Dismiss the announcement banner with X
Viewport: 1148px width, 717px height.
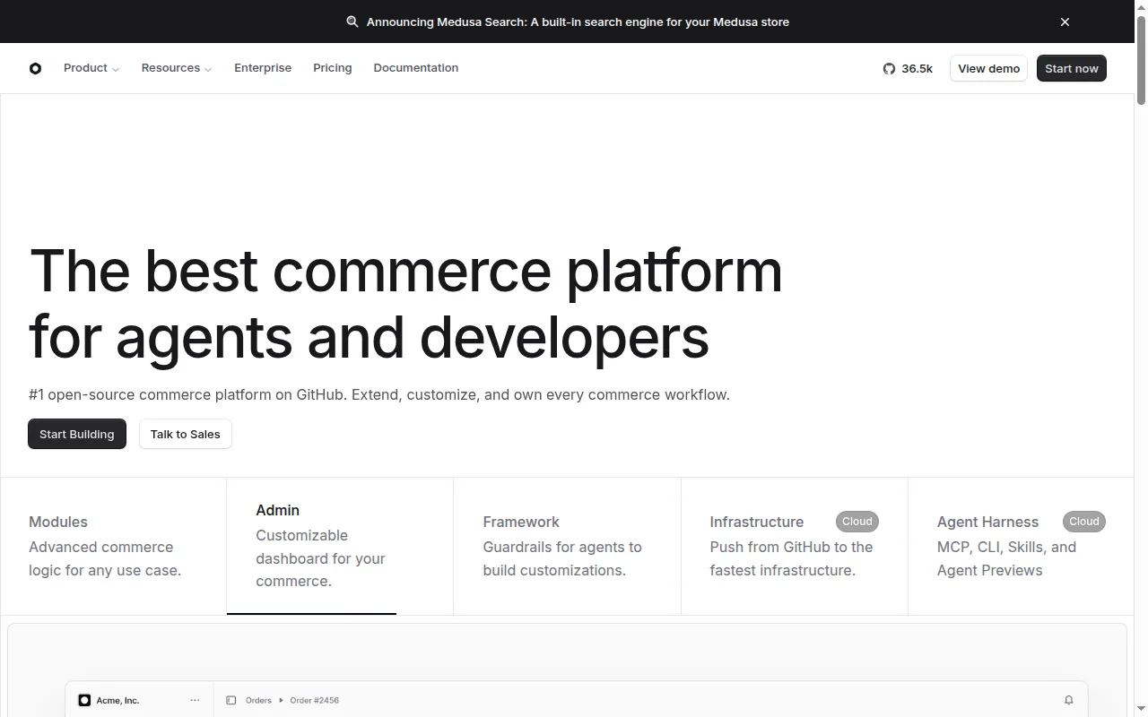coord(1065,22)
